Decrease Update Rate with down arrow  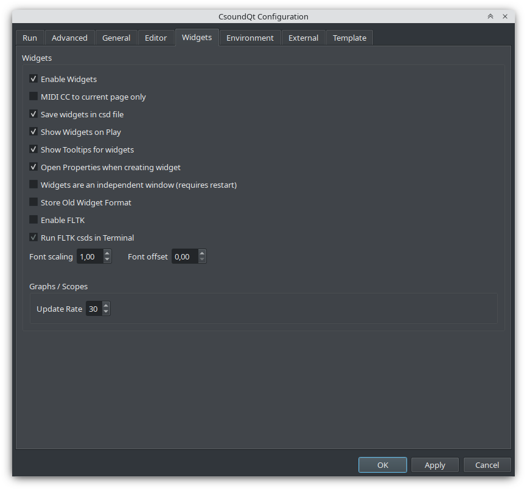(106, 312)
